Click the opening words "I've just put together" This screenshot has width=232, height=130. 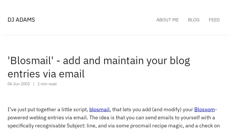(x=32, y=109)
